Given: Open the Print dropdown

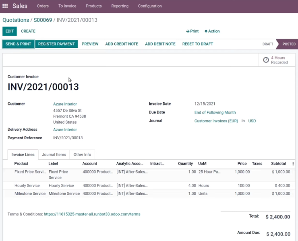Looking at the screenshot, I should point(192,31).
